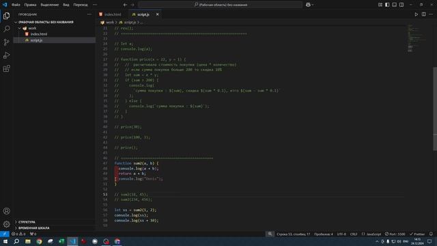Open notifications bell in status bar
The height and width of the screenshot is (246, 437).
(x=431, y=234)
